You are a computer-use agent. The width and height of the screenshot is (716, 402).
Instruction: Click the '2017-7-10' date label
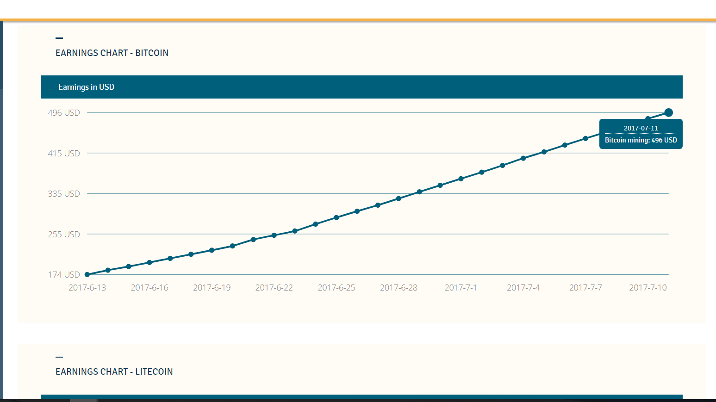pyautogui.click(x=648, y=288)
